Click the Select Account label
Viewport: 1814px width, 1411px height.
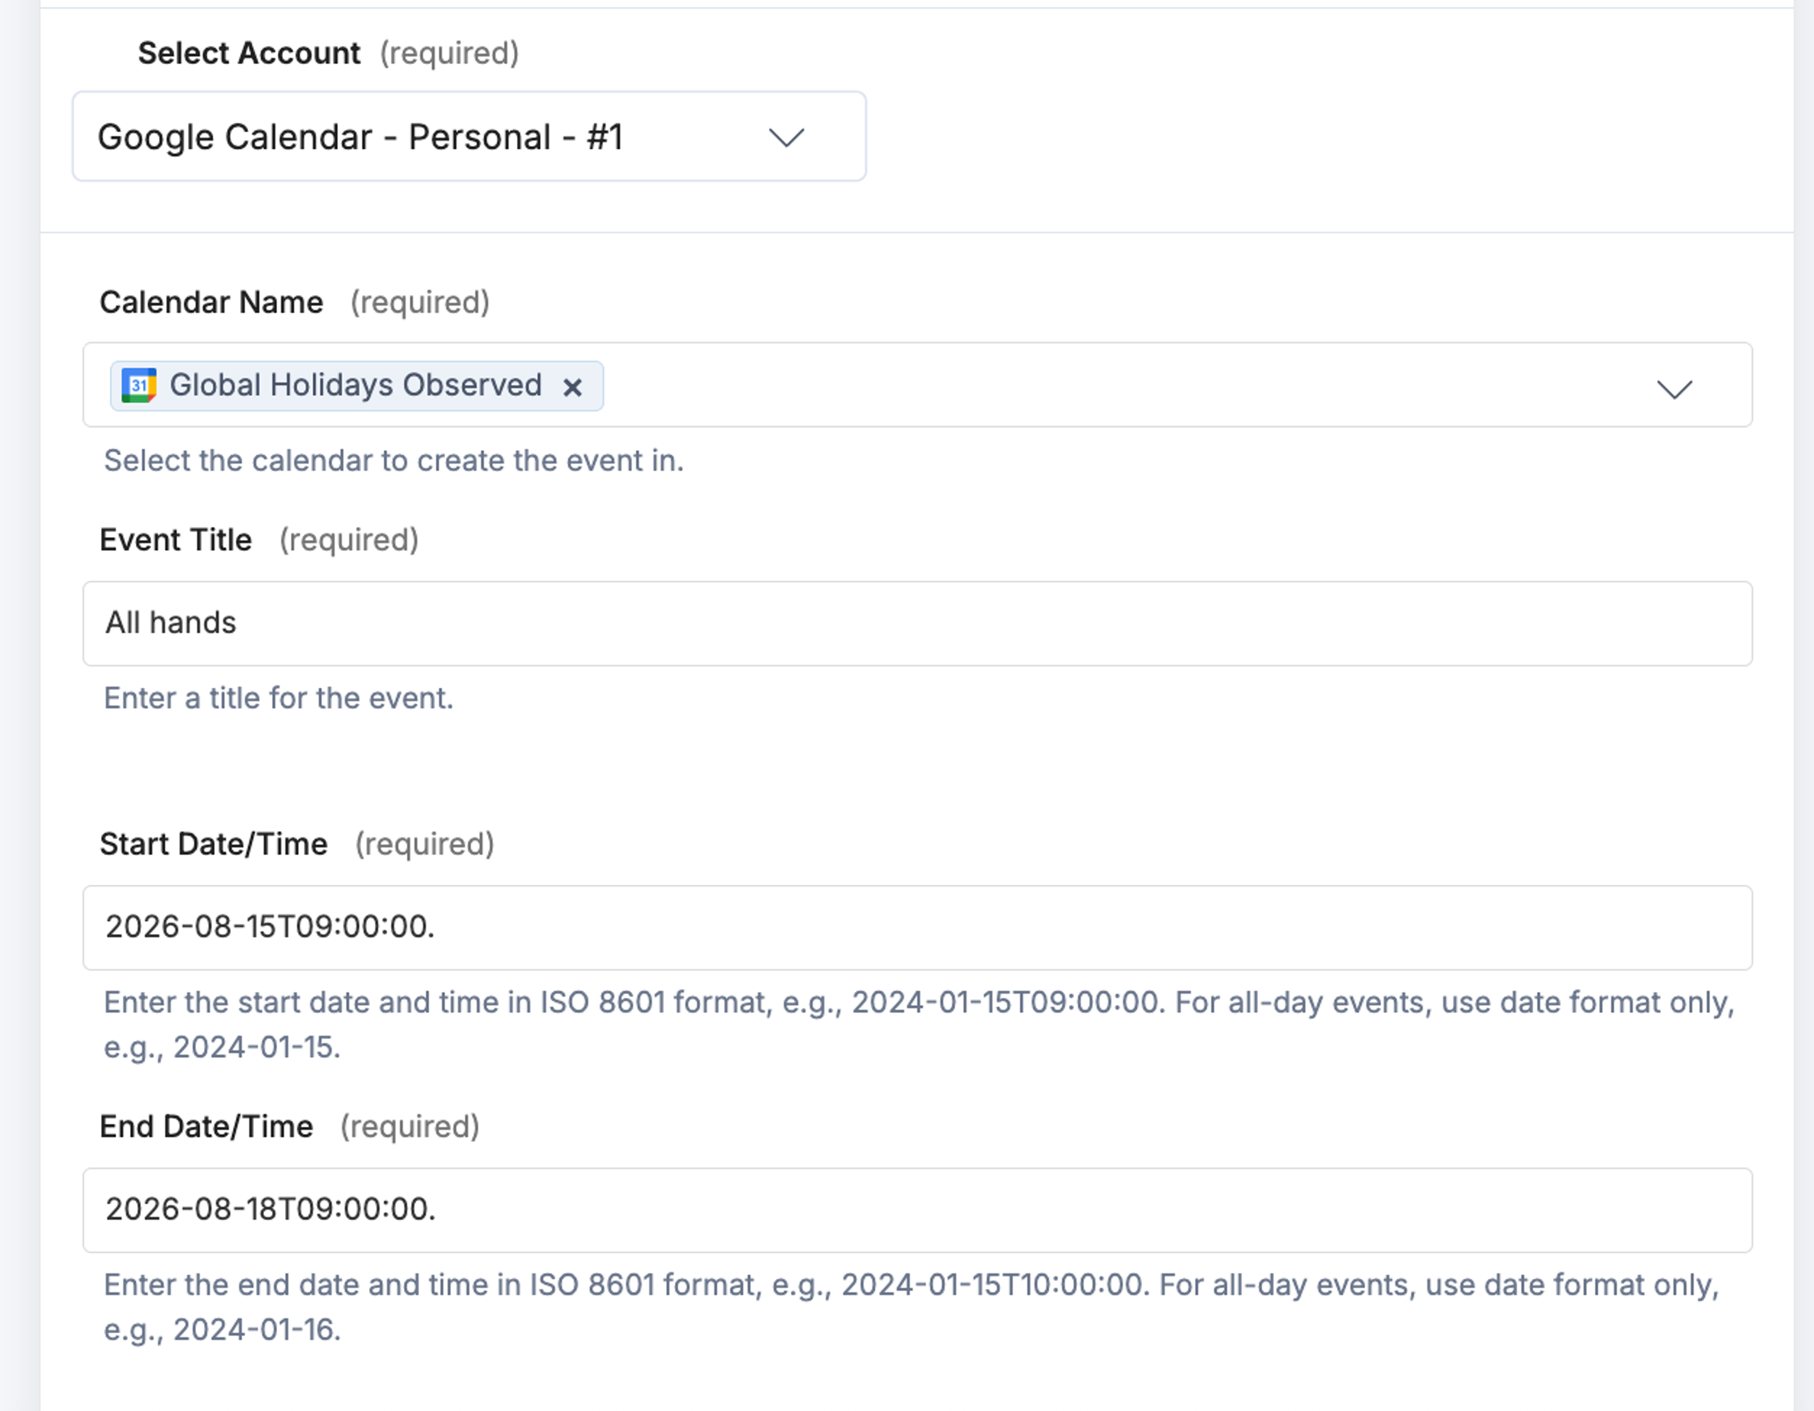[x=248, y=53]
